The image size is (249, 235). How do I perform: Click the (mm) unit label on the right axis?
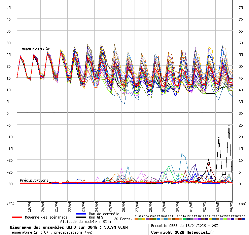(x=243, y=203)
